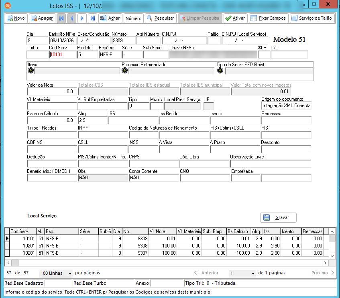This screenshot has height=298, width=340.
Task: Click the Vl. Nota column header
Action: [163, 231]
